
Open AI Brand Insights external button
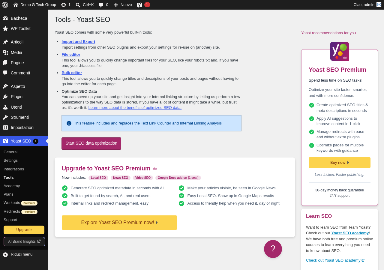(x=24, y=241)
